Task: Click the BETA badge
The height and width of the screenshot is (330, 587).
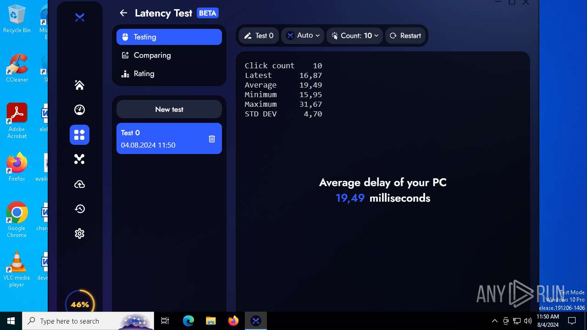Action: 207,13
